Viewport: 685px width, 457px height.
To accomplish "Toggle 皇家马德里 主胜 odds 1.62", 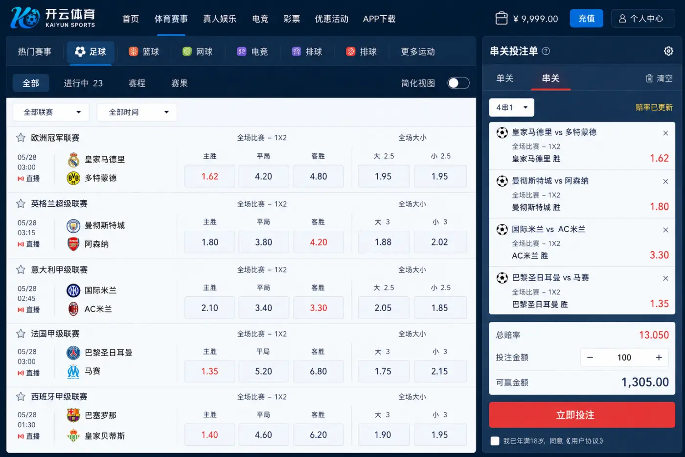I will pyautogui.click(x=210, y=176).
